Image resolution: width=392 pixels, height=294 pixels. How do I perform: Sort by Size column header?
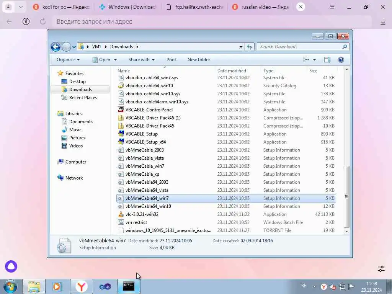pos(313,71)
